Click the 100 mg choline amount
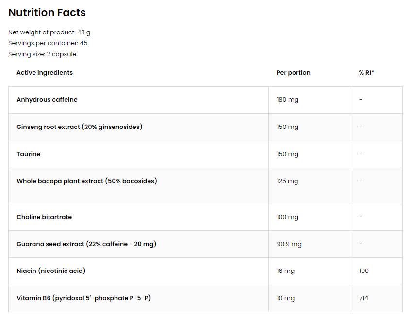The image size is (411, 319). coord(287,217)
